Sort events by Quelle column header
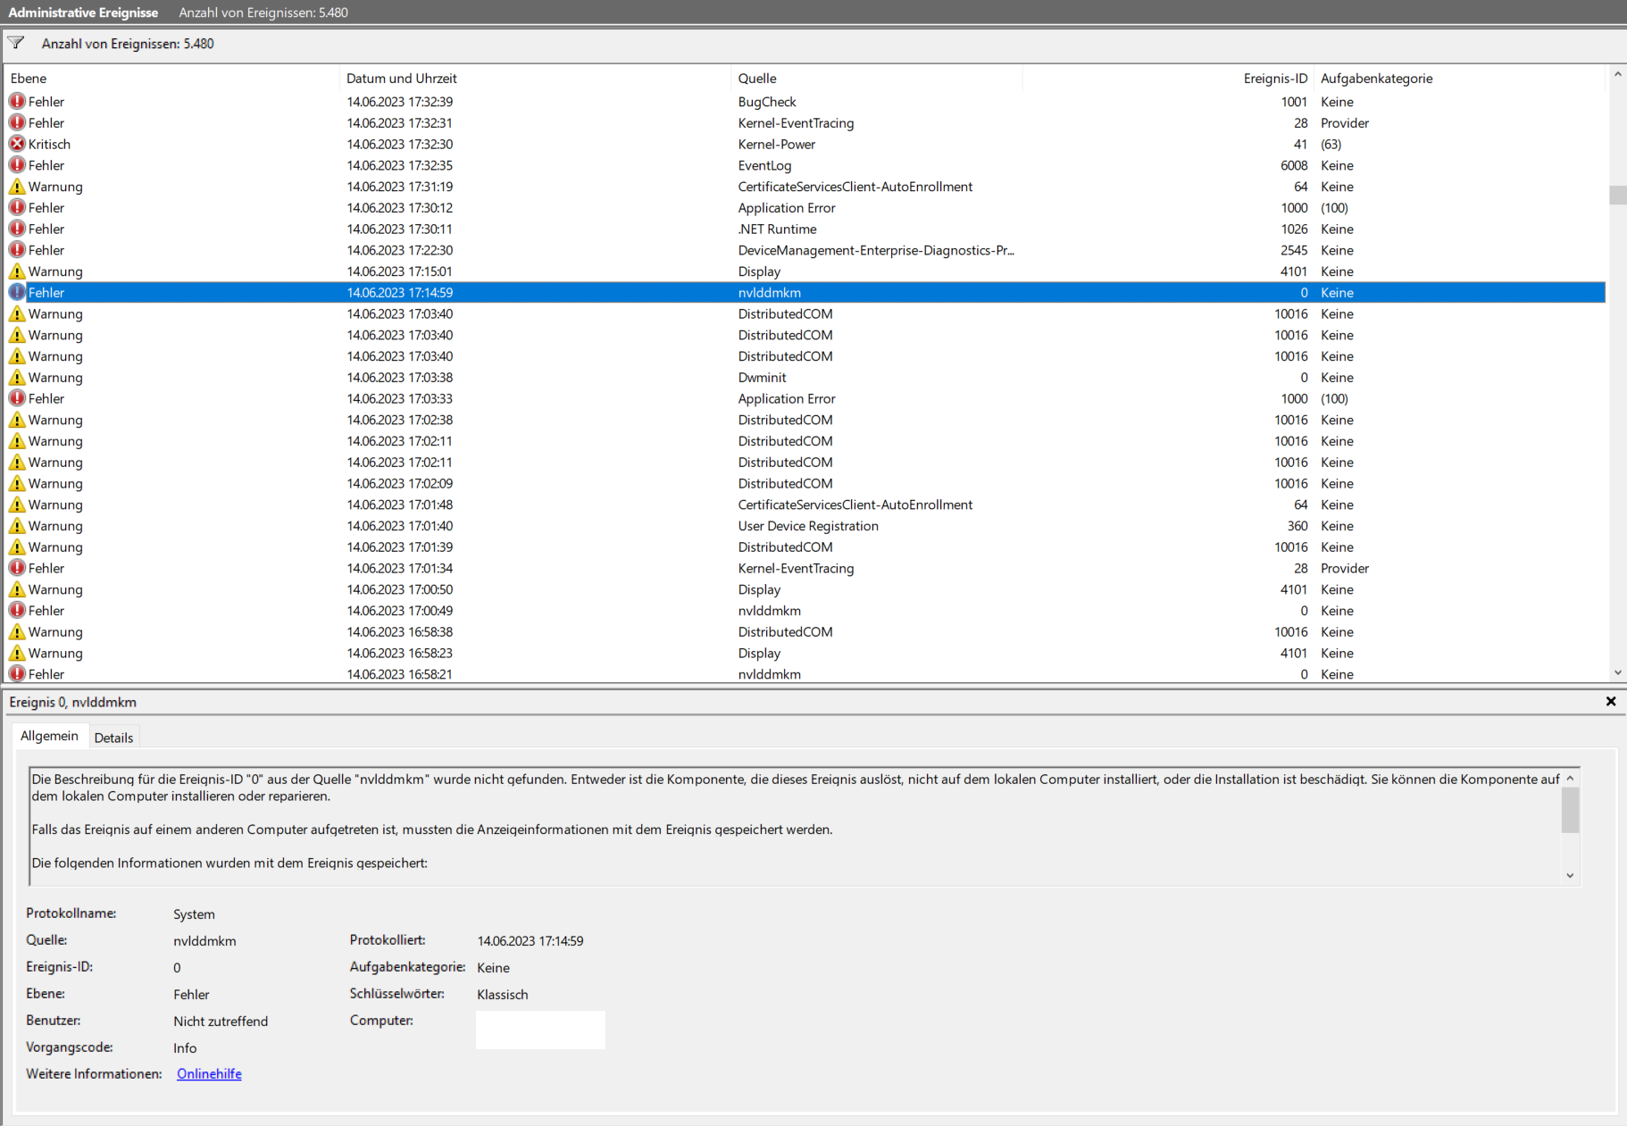The image size is (1627, 1126). pyautogui.click(x=877, y=79)
